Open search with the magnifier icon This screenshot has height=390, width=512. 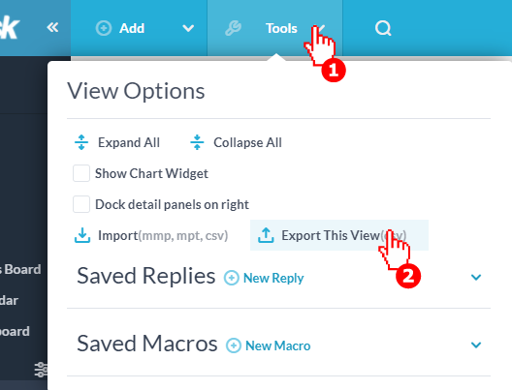point(383,28)
